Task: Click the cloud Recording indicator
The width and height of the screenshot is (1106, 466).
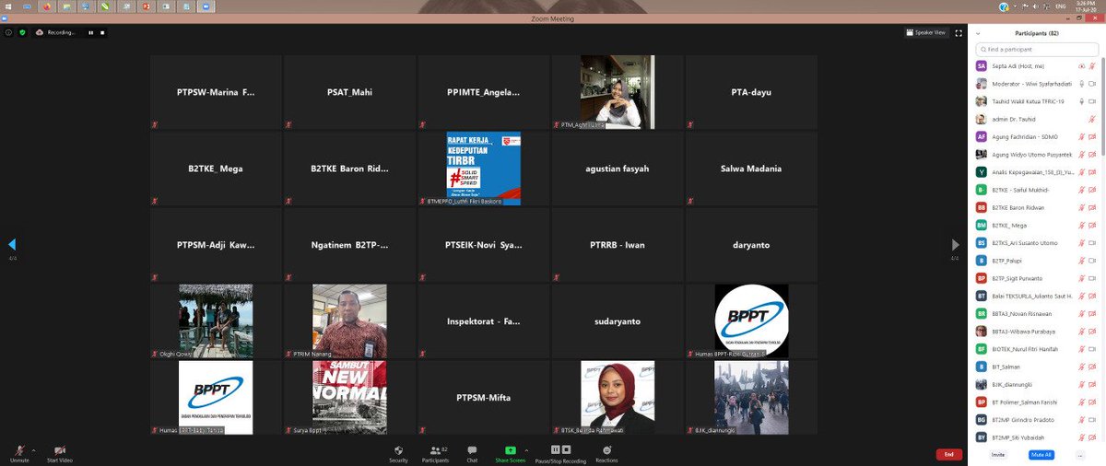Action: pyautogui.click(x=55, y=32)
